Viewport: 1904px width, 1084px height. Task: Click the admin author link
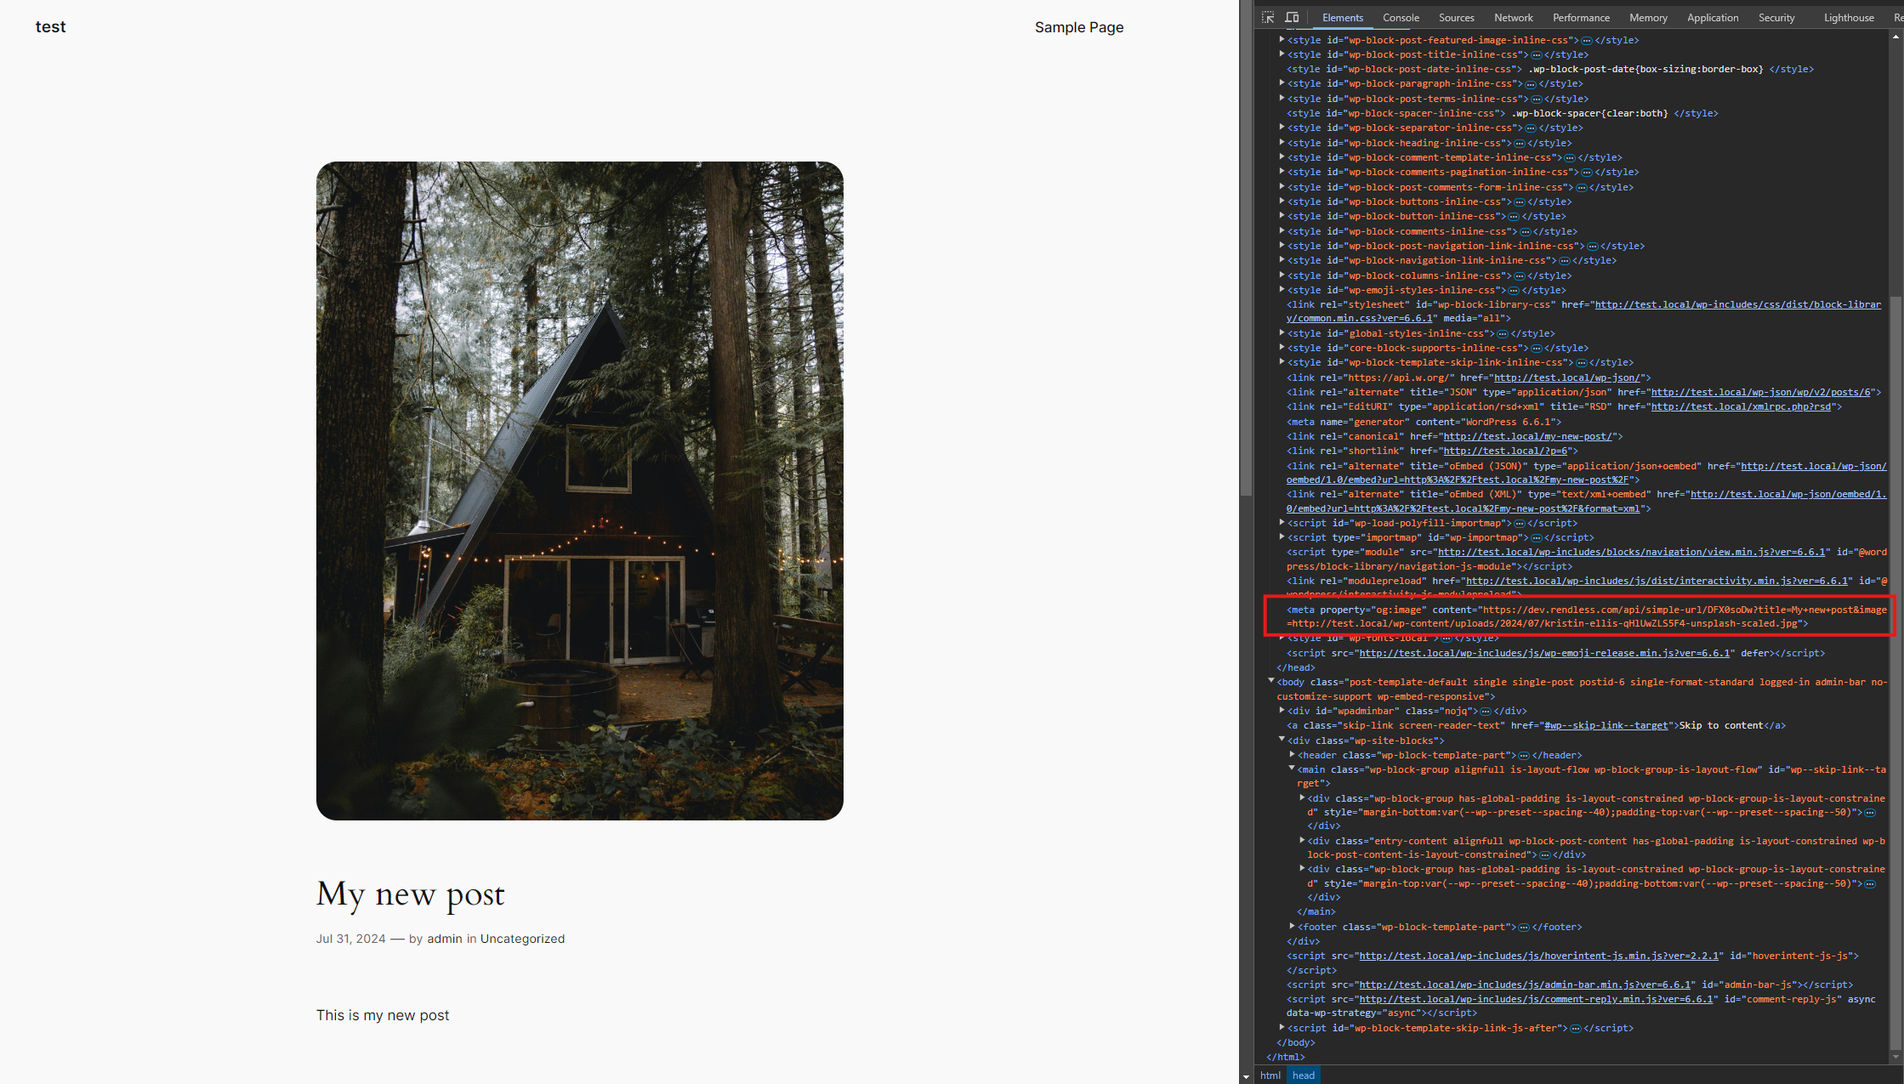pyautogui.click(x=444, y=939)
